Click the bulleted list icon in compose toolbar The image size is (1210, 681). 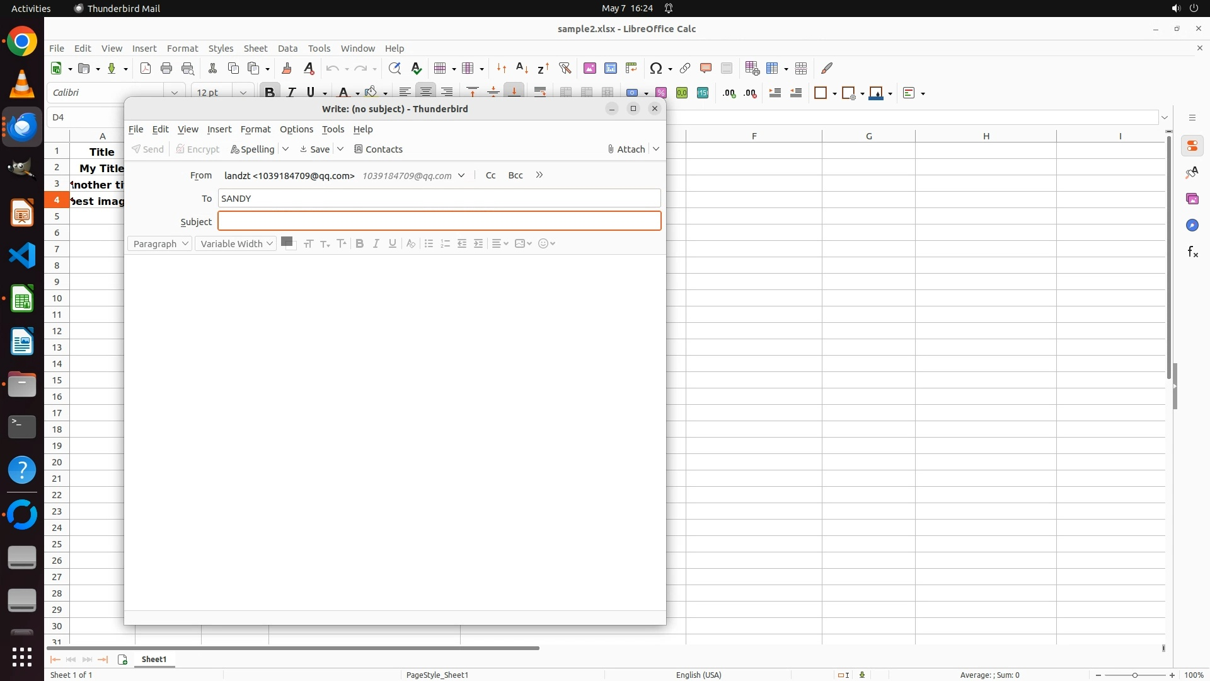pyautogui.click(x=429, y=243)
